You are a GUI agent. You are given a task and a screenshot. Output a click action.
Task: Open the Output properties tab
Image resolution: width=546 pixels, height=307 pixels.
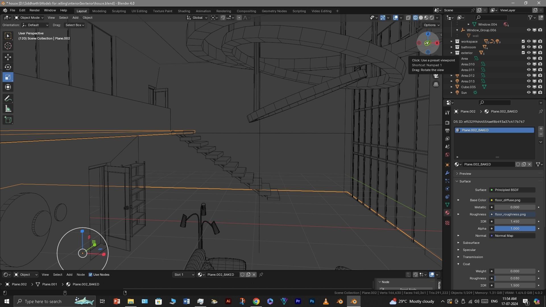(x=447, y=130)
